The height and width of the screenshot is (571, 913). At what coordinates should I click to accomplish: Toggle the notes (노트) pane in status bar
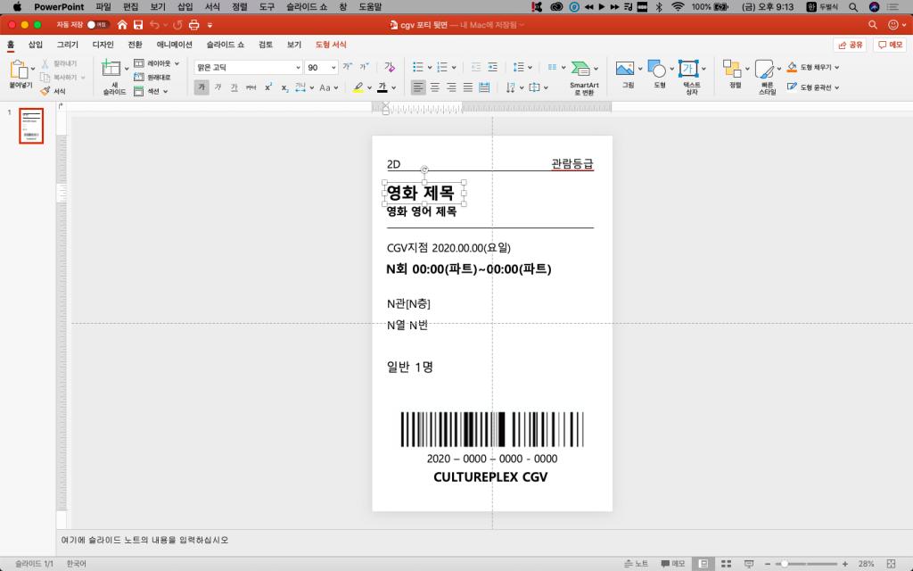(x=636, y=564)
